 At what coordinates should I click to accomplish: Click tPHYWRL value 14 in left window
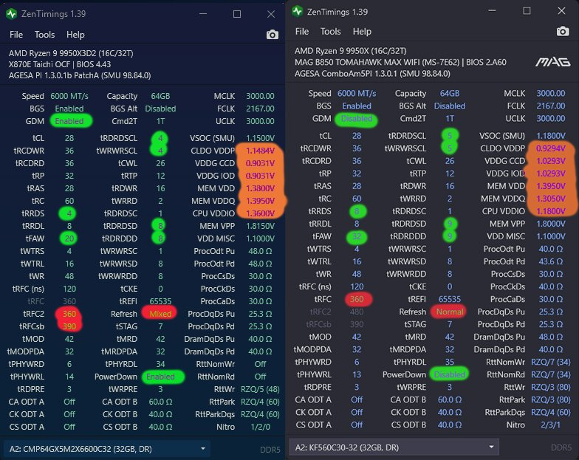coord(69,377)
